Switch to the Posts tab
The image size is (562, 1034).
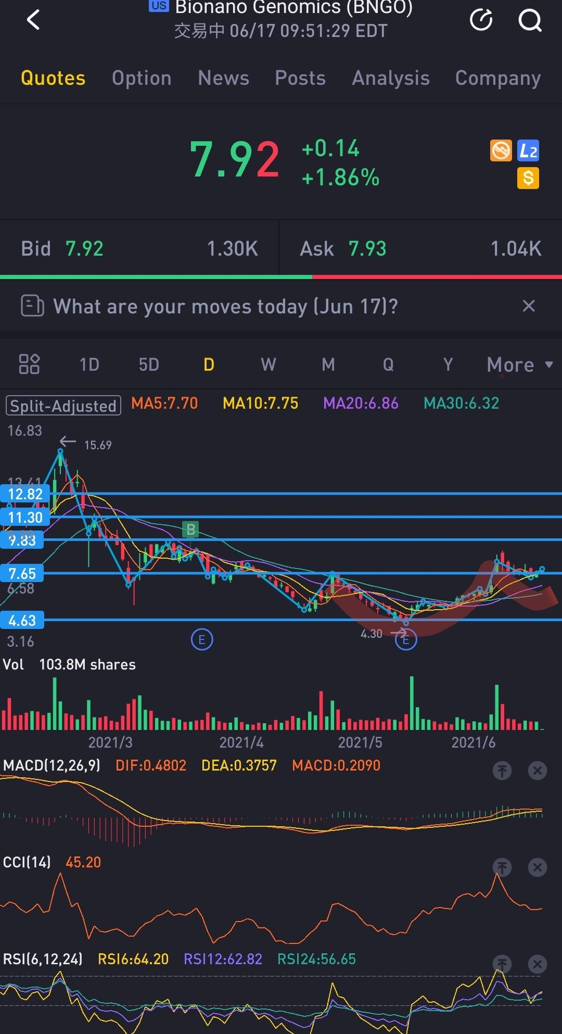click(300, 78)
